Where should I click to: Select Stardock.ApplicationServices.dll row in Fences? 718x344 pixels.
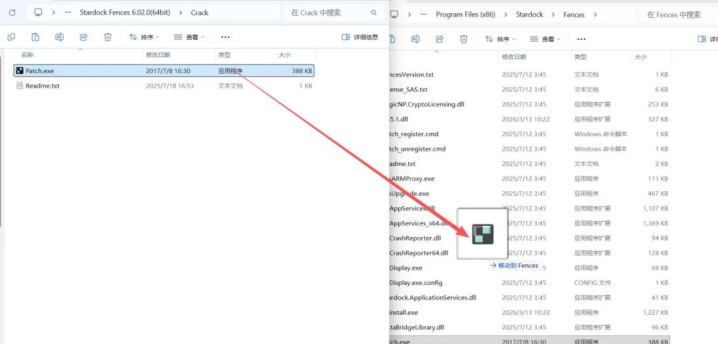(530, 298)
